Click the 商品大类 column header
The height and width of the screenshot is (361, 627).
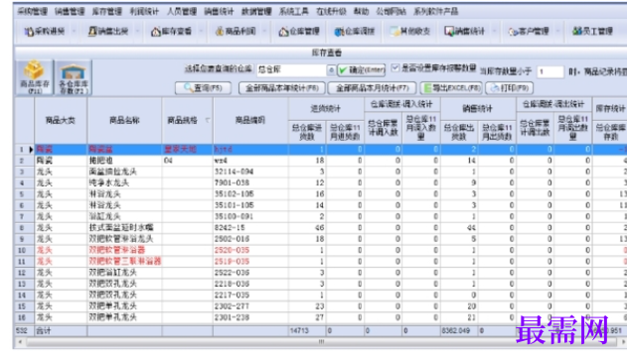pos(61,120)
